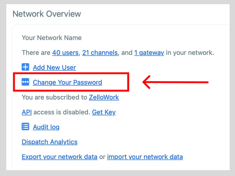Click the blue plus Add New User icon
235x176 pixels.
click(25, 67)
